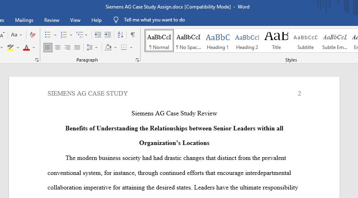Apply borders to the paragraph
Screen dimensions: 358x198
pyautogui.click(x=124, y=47)
